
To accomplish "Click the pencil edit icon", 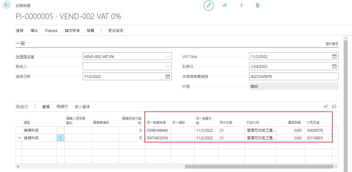I will coord(209,5).
